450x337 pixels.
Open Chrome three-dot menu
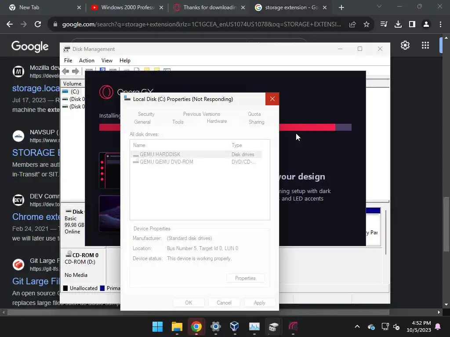click(440, 25)
